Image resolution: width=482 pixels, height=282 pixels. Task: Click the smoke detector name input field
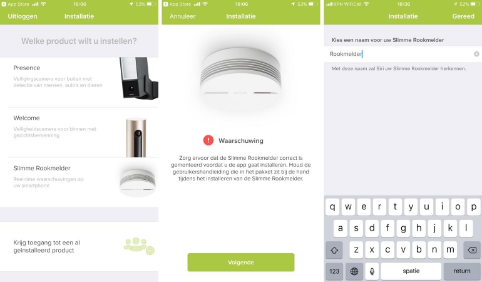[403, 54]
